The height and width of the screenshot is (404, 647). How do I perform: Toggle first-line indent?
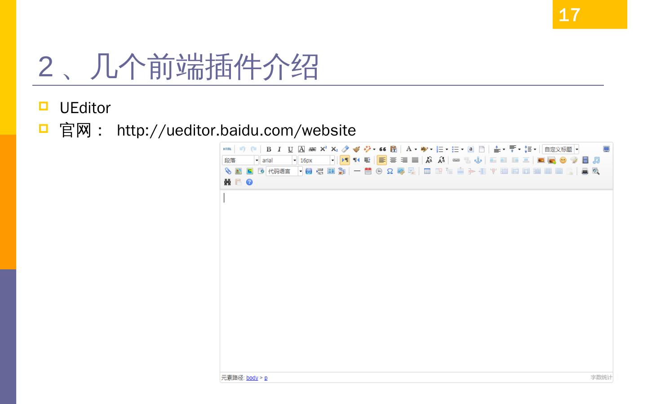click(367, 160)
